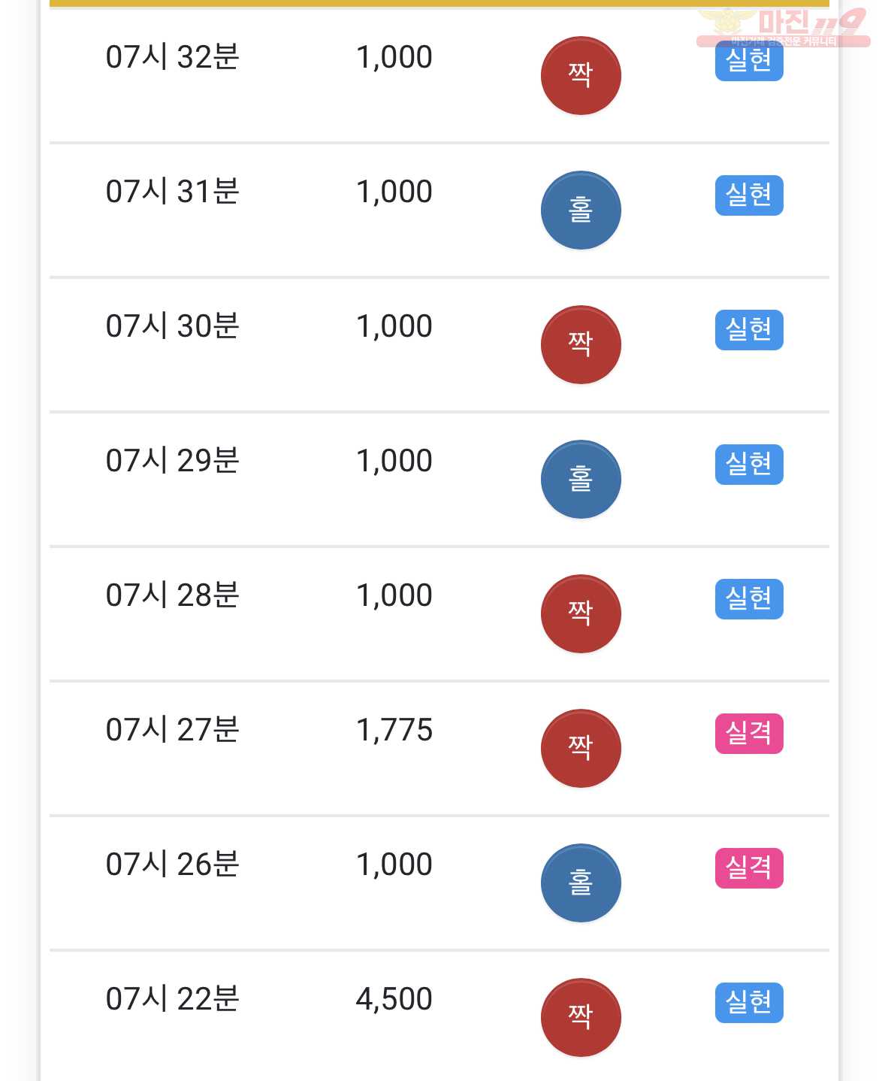Select the pink 실격 badge for 07시 26분
Screen dimensions: 879x1081
(x=749, y=868)
